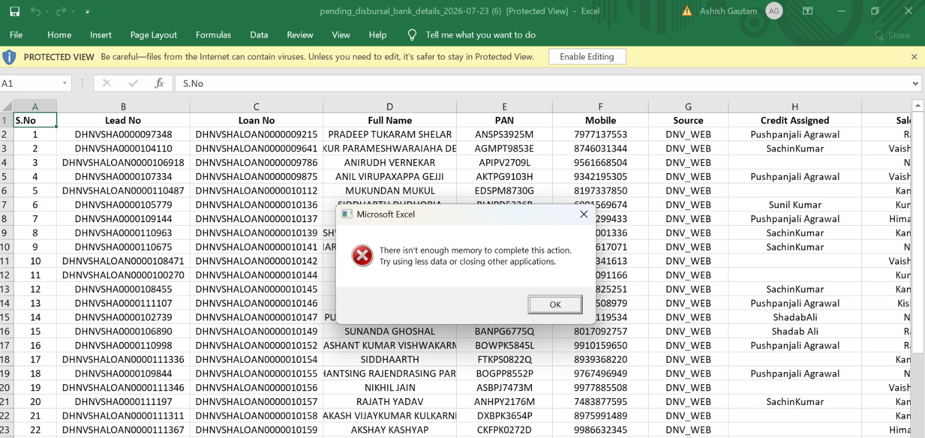This screenshot has width=925, height=438.
Task: Click the Save icon in the title bar
Action: point(15,11)
